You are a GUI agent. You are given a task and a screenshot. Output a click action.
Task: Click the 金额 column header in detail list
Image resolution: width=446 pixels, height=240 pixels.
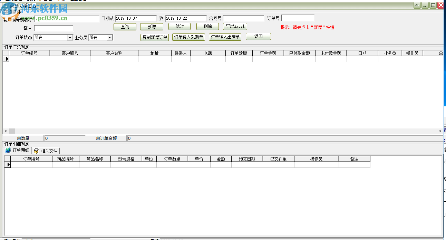[x=221, y=159]
